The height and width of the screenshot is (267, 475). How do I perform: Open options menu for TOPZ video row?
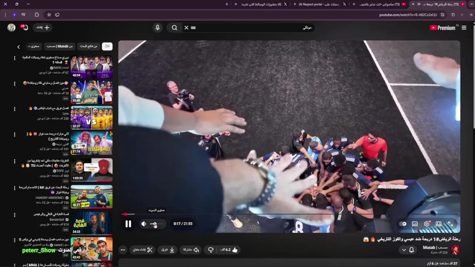point(14,161)
